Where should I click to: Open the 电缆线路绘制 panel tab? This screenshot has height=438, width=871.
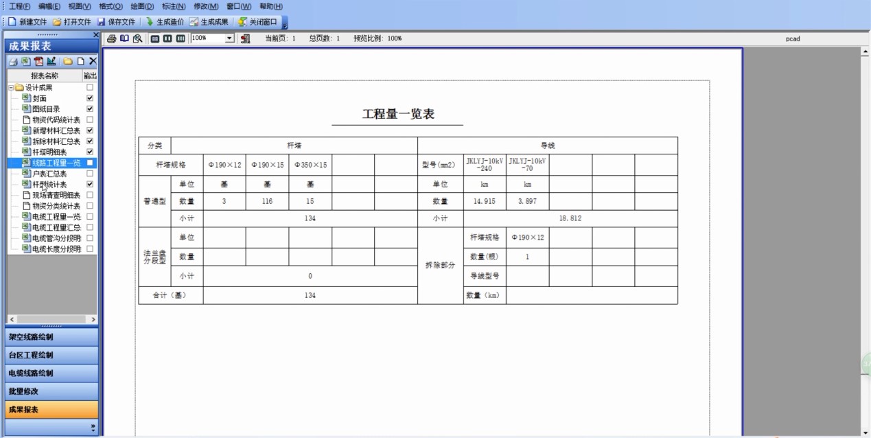click(x=51, y=373)
